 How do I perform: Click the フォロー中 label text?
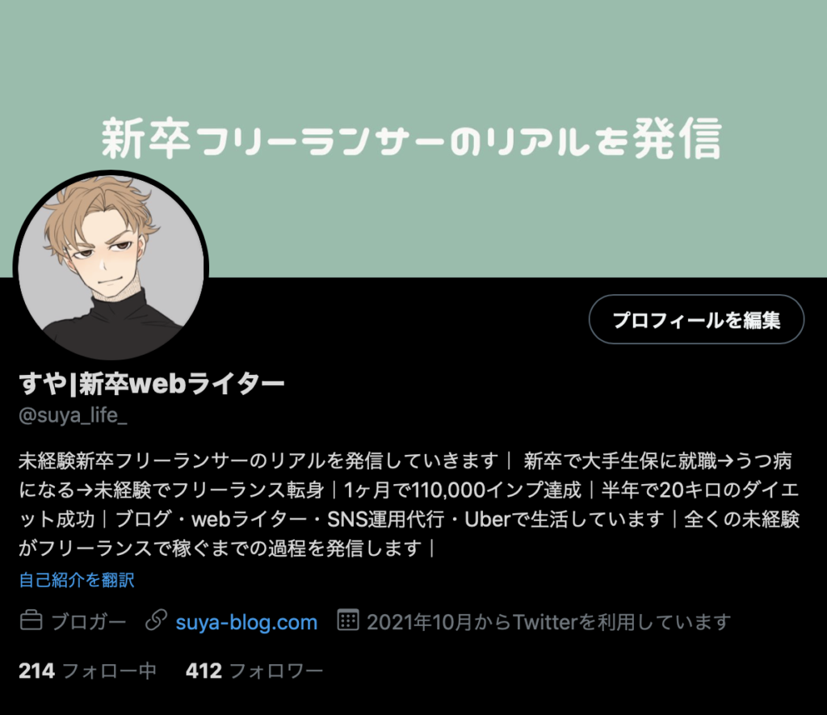[x=110, y=671]
